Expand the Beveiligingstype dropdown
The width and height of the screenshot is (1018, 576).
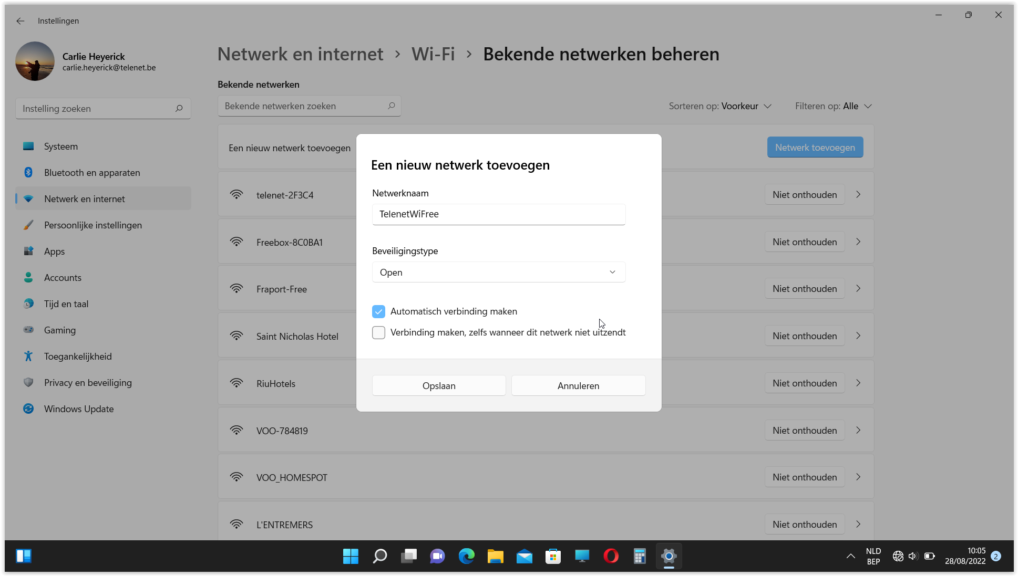tap(498, 273)
